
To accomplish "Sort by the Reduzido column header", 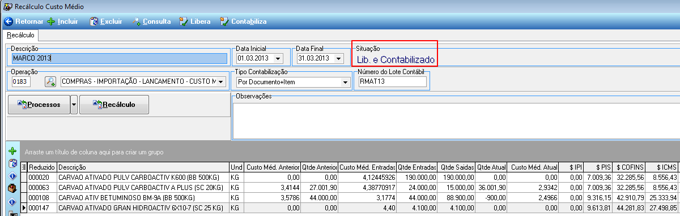I will (42, 167).
